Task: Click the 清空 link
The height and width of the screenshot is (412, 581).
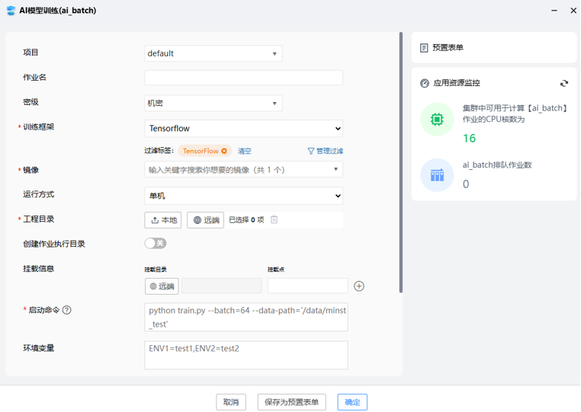Action: (x=245, y=151)
